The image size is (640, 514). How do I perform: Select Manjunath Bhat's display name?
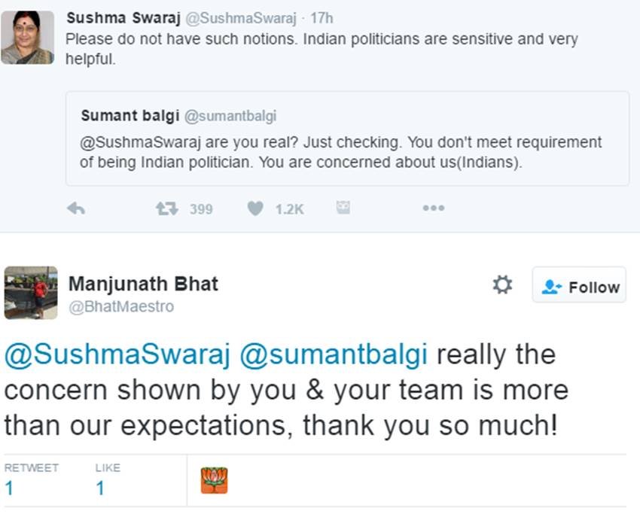(144, 284)
